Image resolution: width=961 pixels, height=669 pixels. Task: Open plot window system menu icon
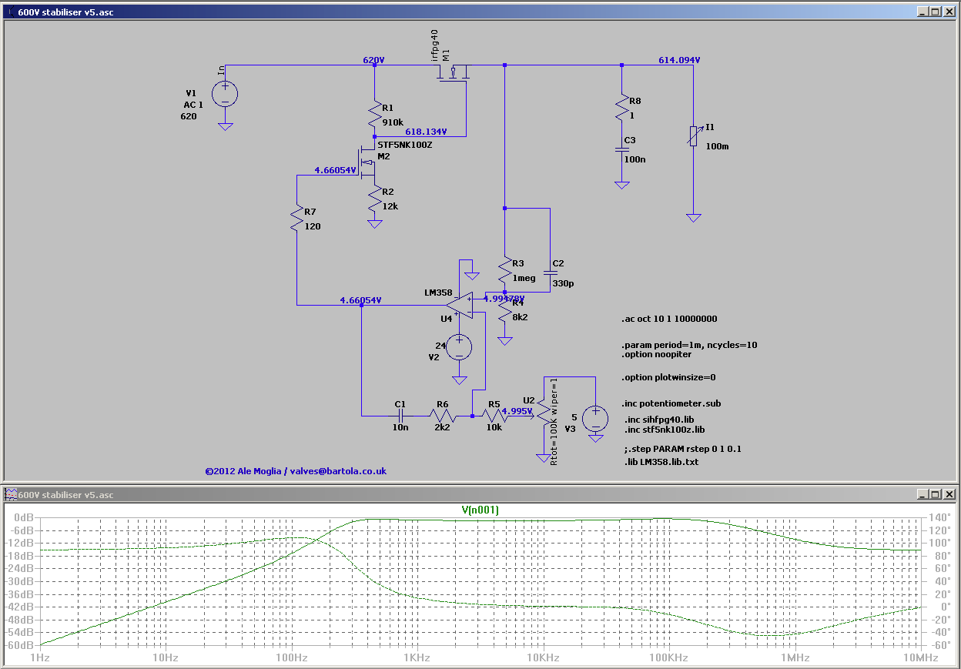tap(10, 494)
